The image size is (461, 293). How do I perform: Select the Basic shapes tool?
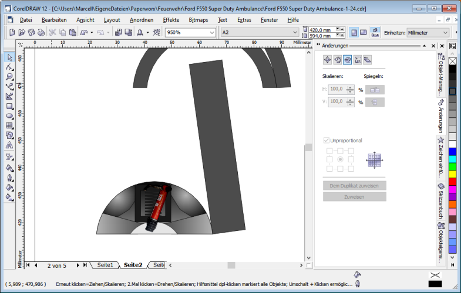[x=9, y=135]
